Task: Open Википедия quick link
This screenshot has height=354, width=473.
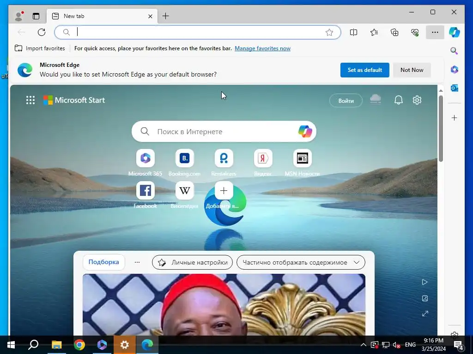Action: pos(185,195)
